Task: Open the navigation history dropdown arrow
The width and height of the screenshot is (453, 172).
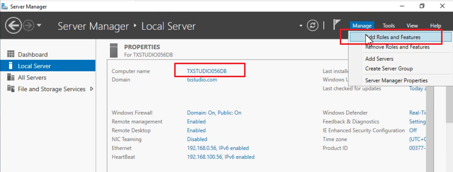Action: pos(39,25)
